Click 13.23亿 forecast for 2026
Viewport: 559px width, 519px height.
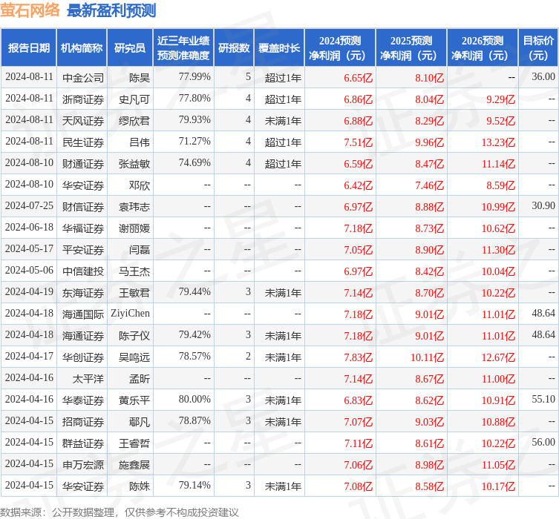[x=498, y=142]
